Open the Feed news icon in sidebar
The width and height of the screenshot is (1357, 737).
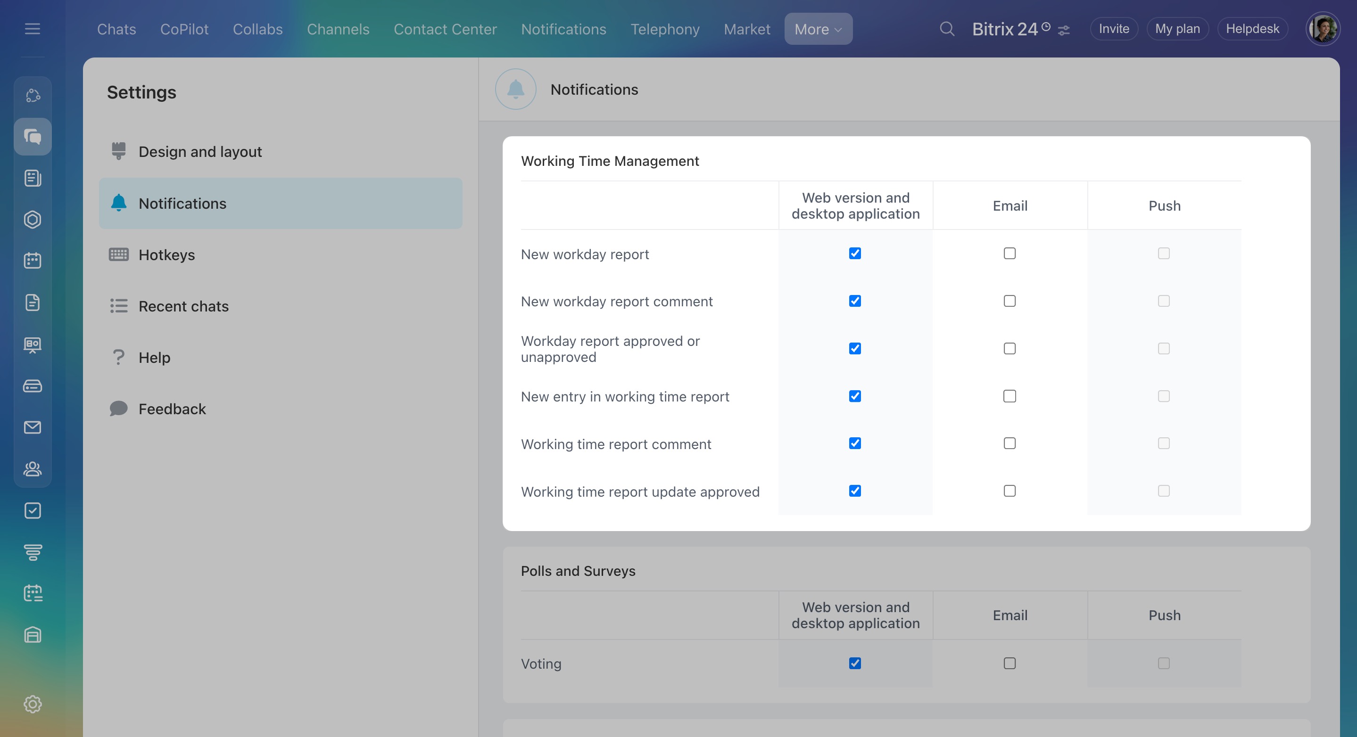click(33, 178)
